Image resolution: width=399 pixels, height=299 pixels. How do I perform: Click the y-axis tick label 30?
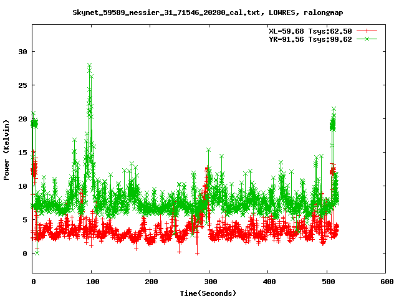(x=22, y=52)
